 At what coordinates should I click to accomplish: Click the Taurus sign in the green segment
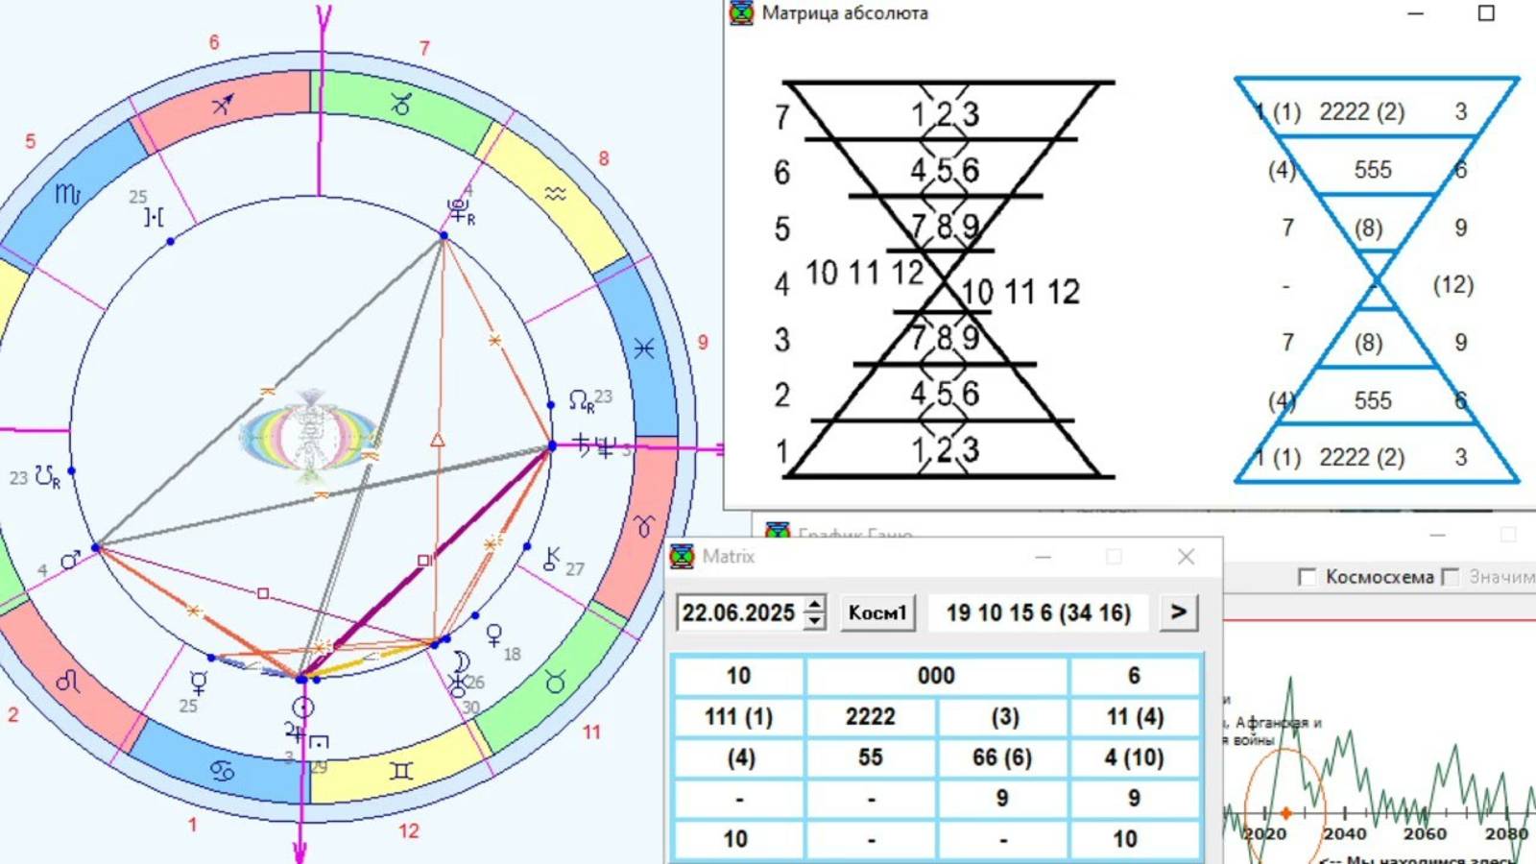555,682
